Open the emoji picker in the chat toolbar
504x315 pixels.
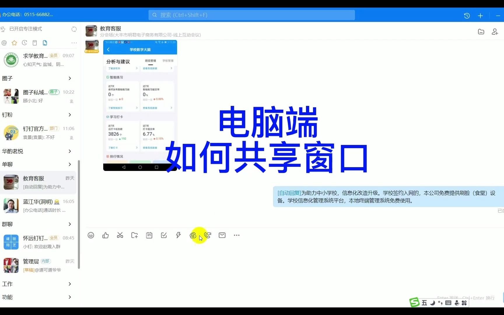pyautogui.click(x=91, y=235)
